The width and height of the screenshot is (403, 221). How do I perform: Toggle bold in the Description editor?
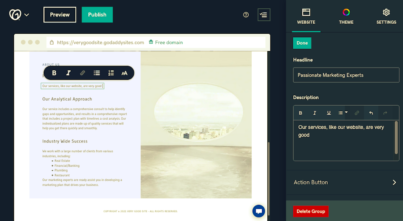(x=300, y=113)
